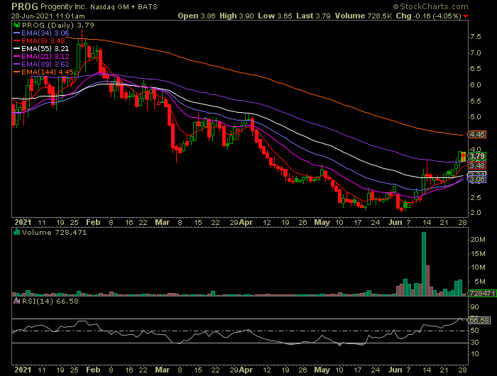Click the 90 label on the RSI axis
This screenshot has height=376, width=497.
pos(475,307)
